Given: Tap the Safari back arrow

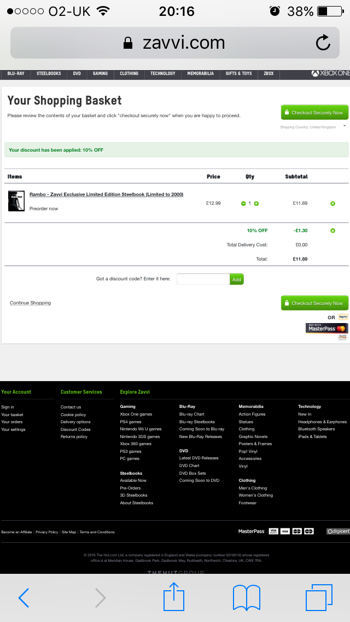Looking at the screenshot, I should (x=24, y=597).
